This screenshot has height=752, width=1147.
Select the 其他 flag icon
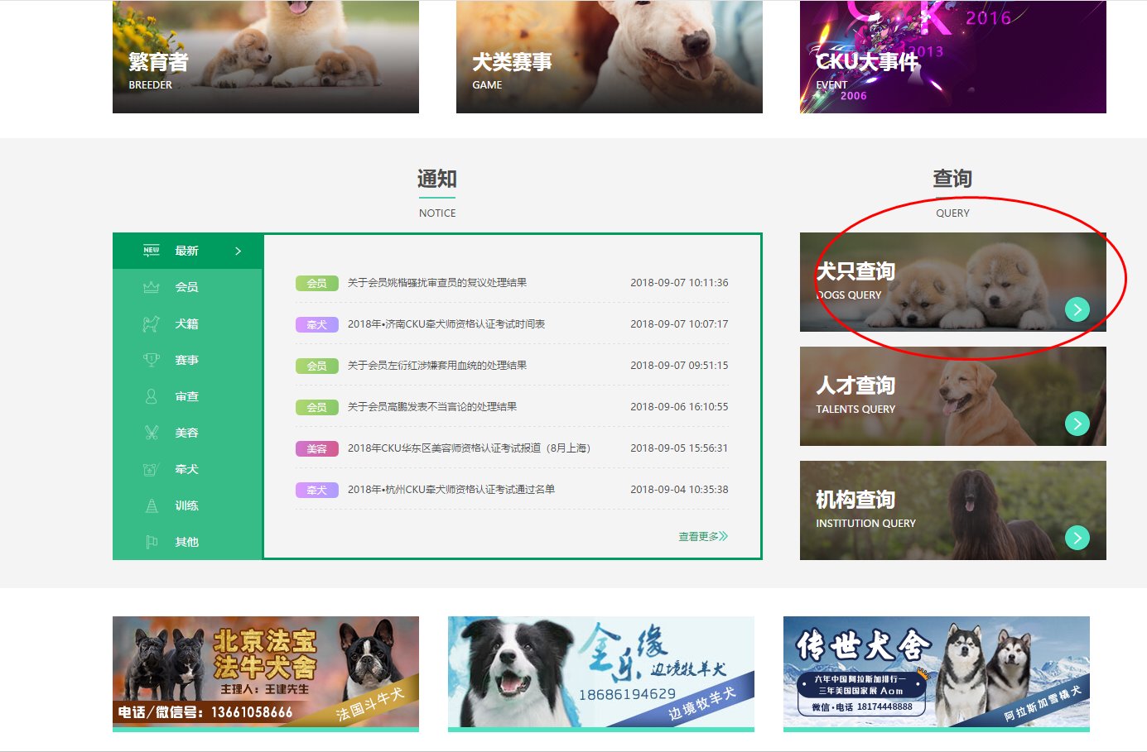[x=152, y=542]
